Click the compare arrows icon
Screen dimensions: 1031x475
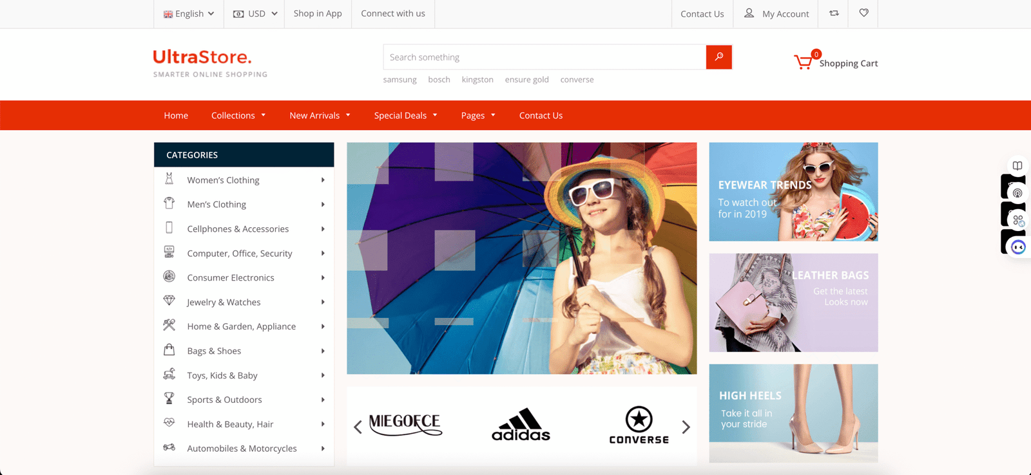point(834,13)
